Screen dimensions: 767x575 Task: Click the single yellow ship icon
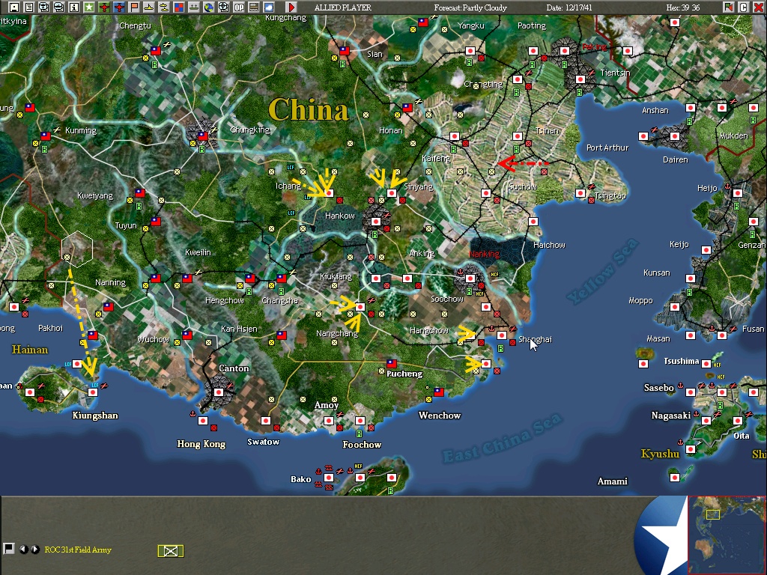coord(149,7)
